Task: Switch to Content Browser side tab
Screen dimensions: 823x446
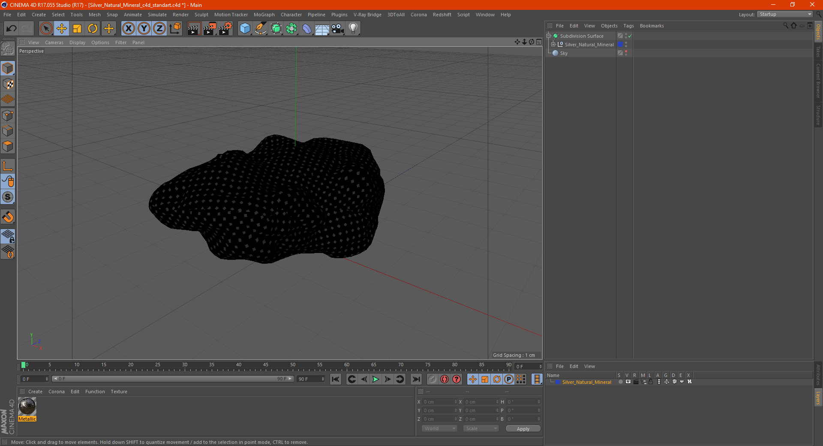Action: [818, 81]
